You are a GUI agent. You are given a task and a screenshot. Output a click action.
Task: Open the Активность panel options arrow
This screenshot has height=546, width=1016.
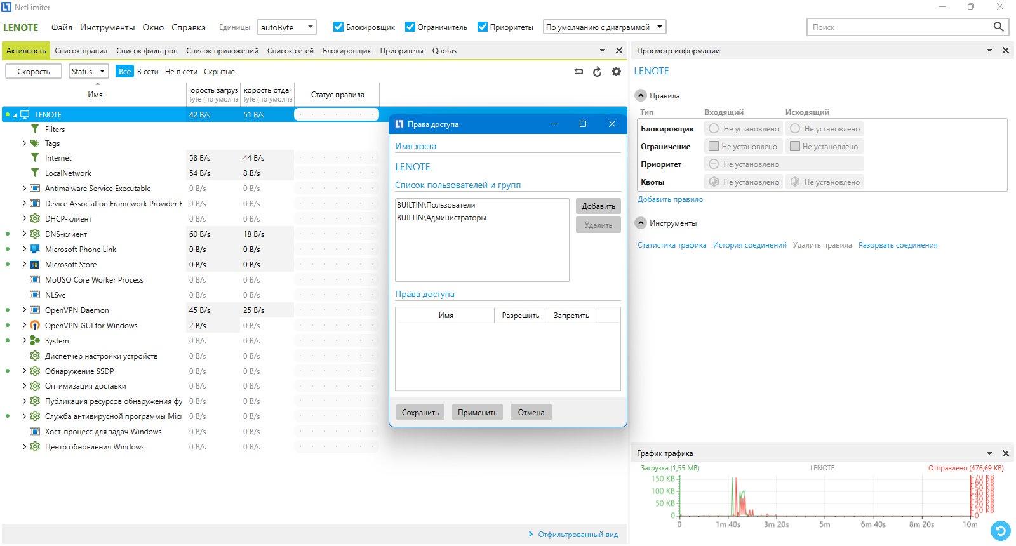pyautogui.click(x=602, y=50)
